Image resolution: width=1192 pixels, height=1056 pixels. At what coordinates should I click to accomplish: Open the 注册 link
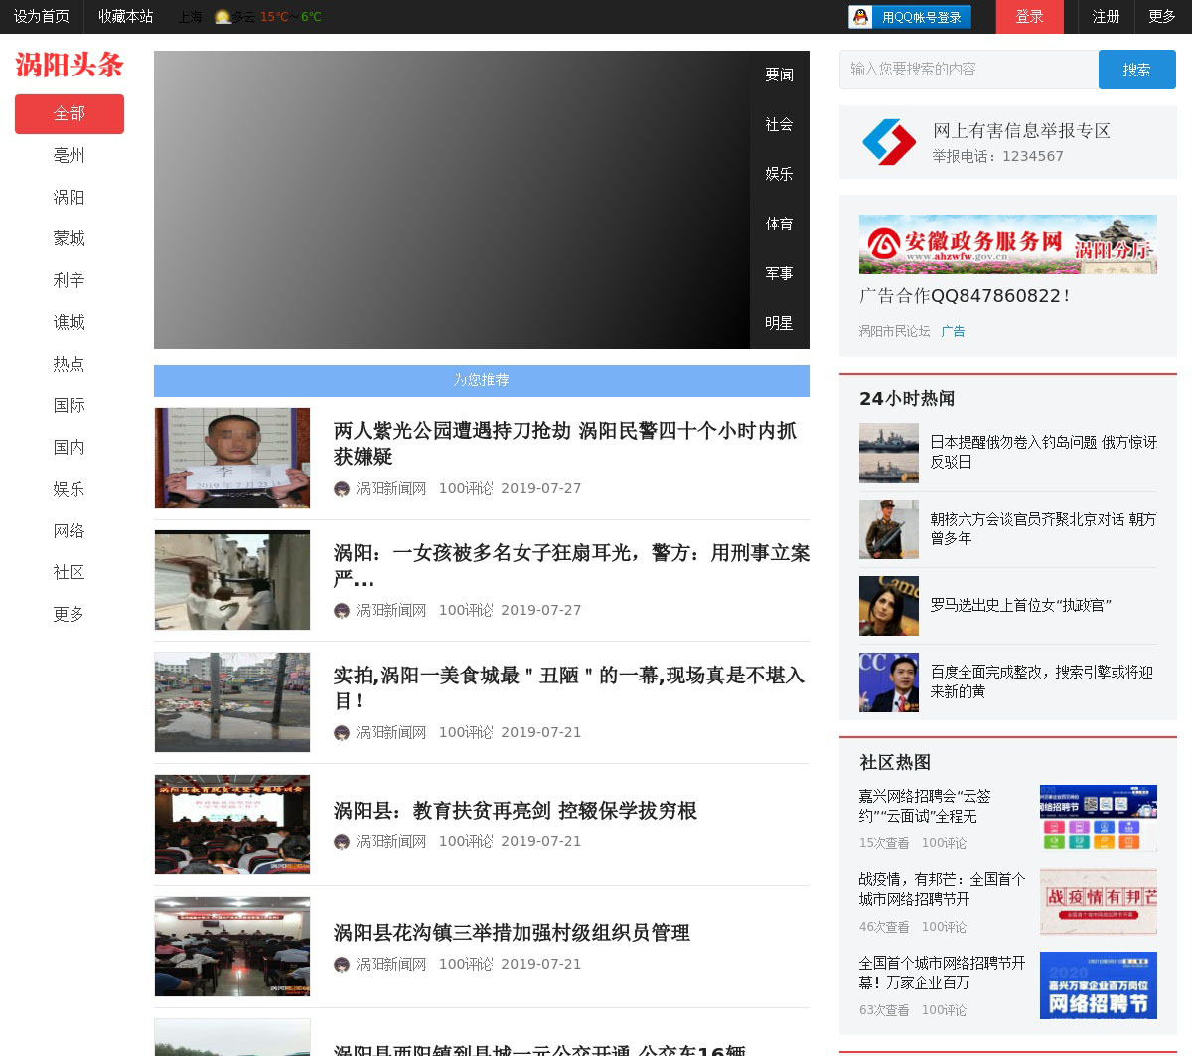point(1106,17)
